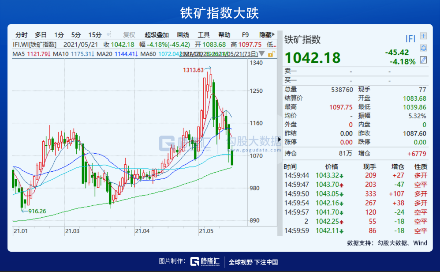The width and height of the screenshot is (440, 272).
Task: Click the toolbar drag grip icon
Action: [109, 34]
